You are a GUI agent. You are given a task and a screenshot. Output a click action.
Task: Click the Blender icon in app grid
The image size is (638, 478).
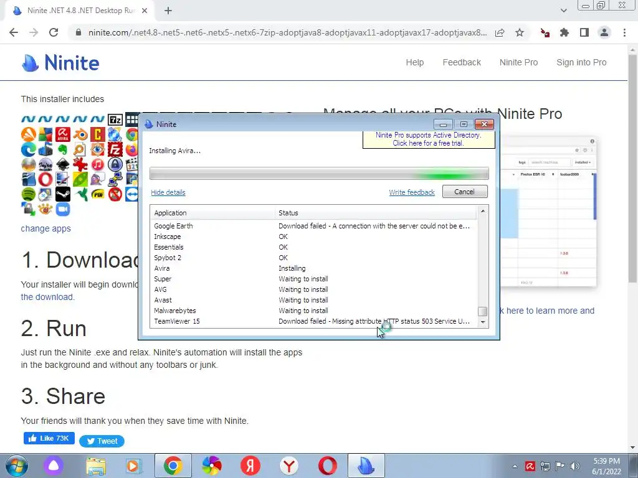point(80,134)
